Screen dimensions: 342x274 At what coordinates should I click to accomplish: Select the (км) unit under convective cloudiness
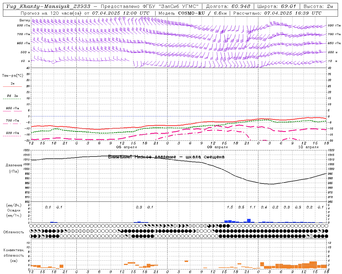tap(14, 261)
